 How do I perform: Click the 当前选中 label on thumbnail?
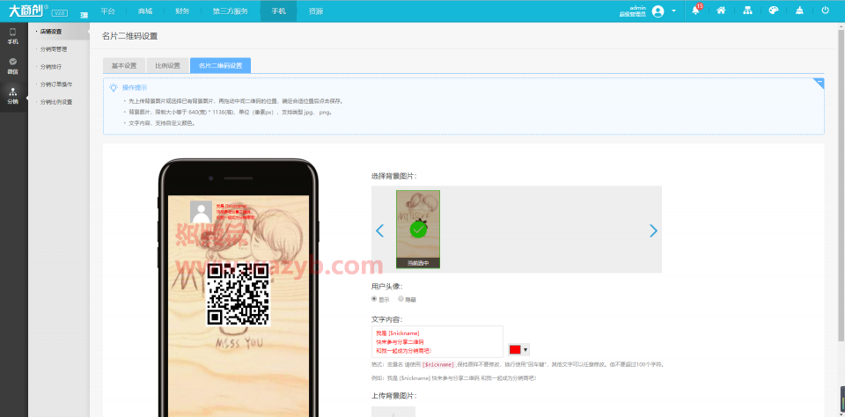pyautogui.click(x=418, y=263)
